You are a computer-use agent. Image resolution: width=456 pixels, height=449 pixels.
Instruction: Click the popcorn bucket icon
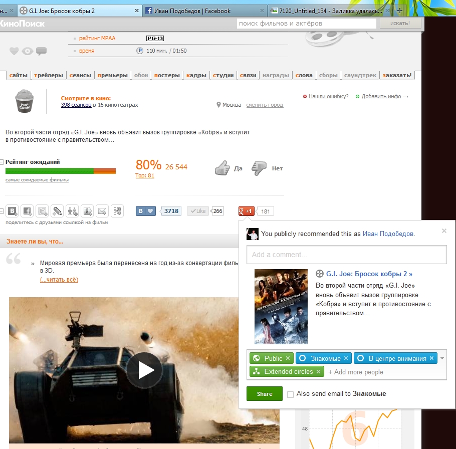coord(25,101)
